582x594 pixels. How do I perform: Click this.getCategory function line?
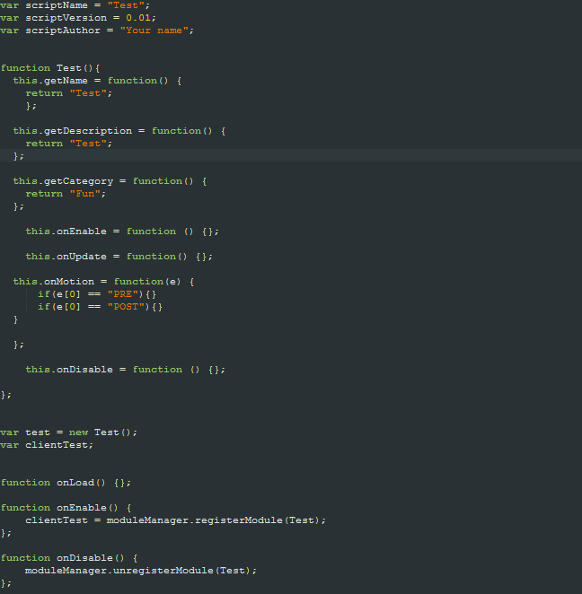(x=110, y=181)
